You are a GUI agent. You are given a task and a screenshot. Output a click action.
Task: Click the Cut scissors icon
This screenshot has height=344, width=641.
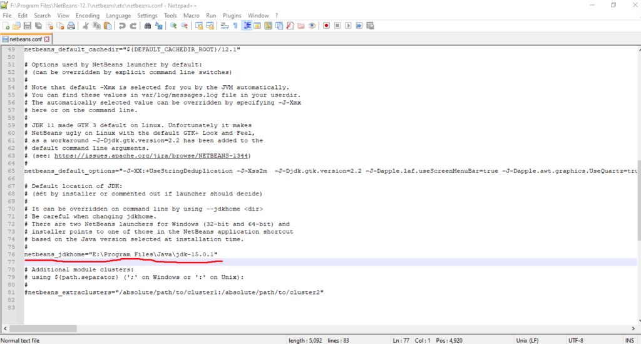[86, 26]
